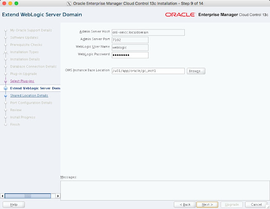Click the left scroll arrow in sidebar
Viewport: 270px width, 209px height.
tap(2, 196)
